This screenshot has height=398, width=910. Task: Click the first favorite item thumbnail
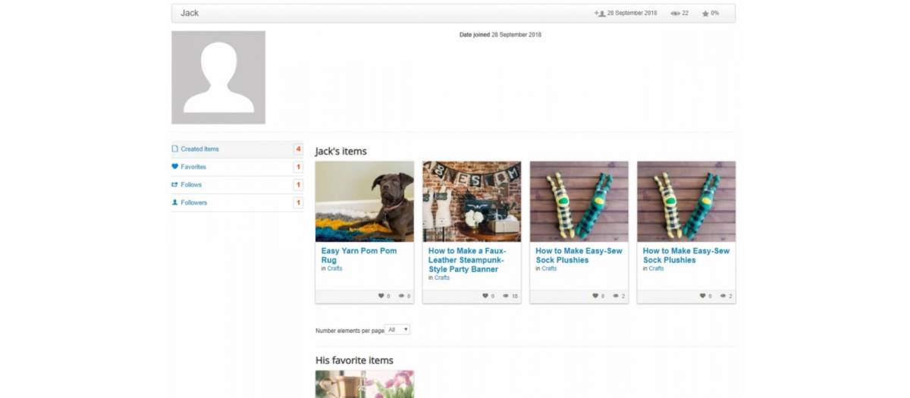(x=365, y=384)
